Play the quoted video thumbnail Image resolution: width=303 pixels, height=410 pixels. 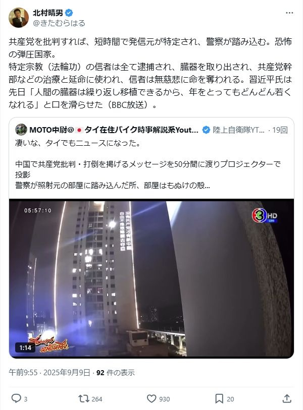click(151, 278)
